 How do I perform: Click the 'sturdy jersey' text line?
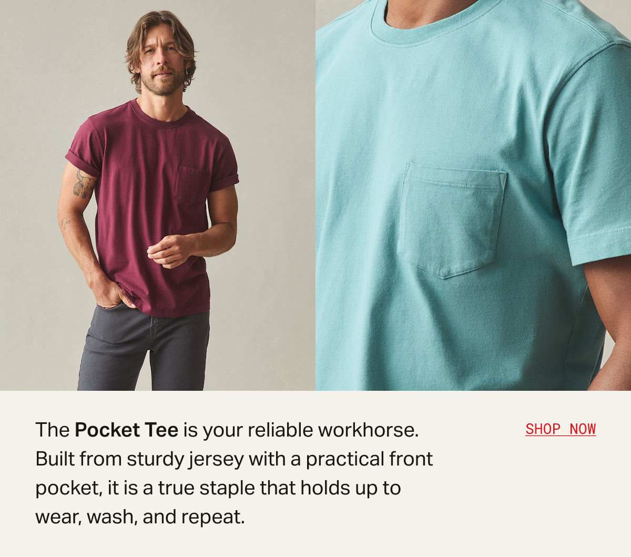[234, 459]
